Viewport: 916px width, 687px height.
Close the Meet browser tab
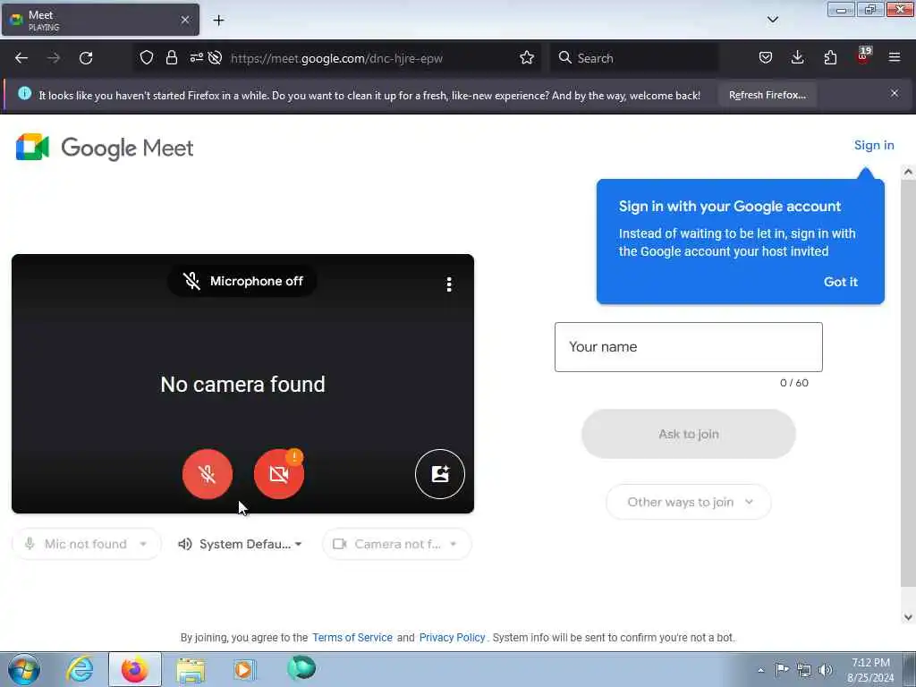point(185,20)
